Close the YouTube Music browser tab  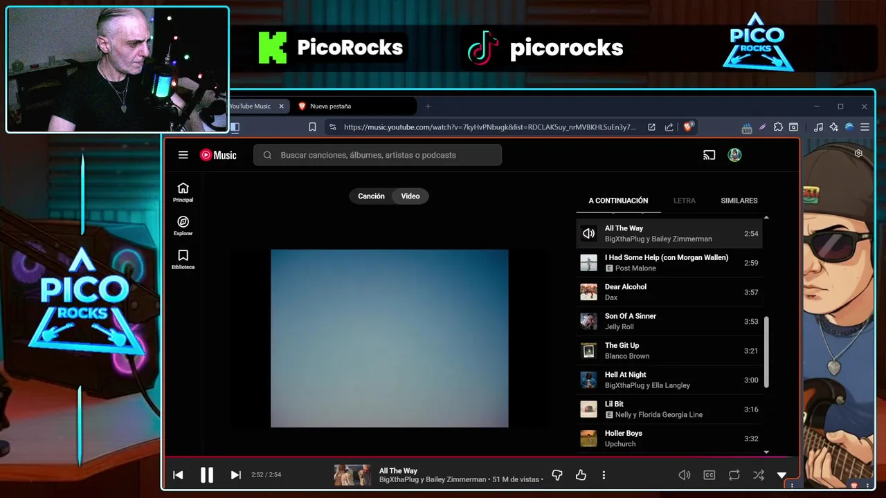pos(281,106)
